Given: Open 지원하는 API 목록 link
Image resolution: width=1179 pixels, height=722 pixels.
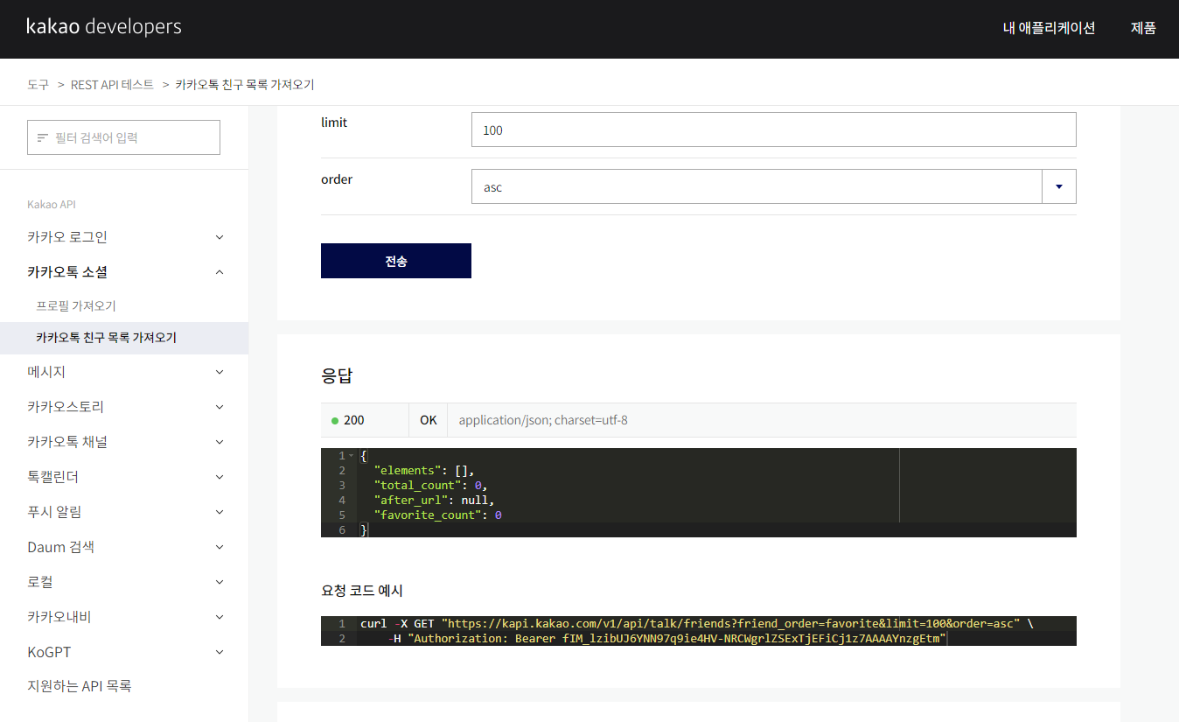Looking at the screenshot, I should click(80, 686).
